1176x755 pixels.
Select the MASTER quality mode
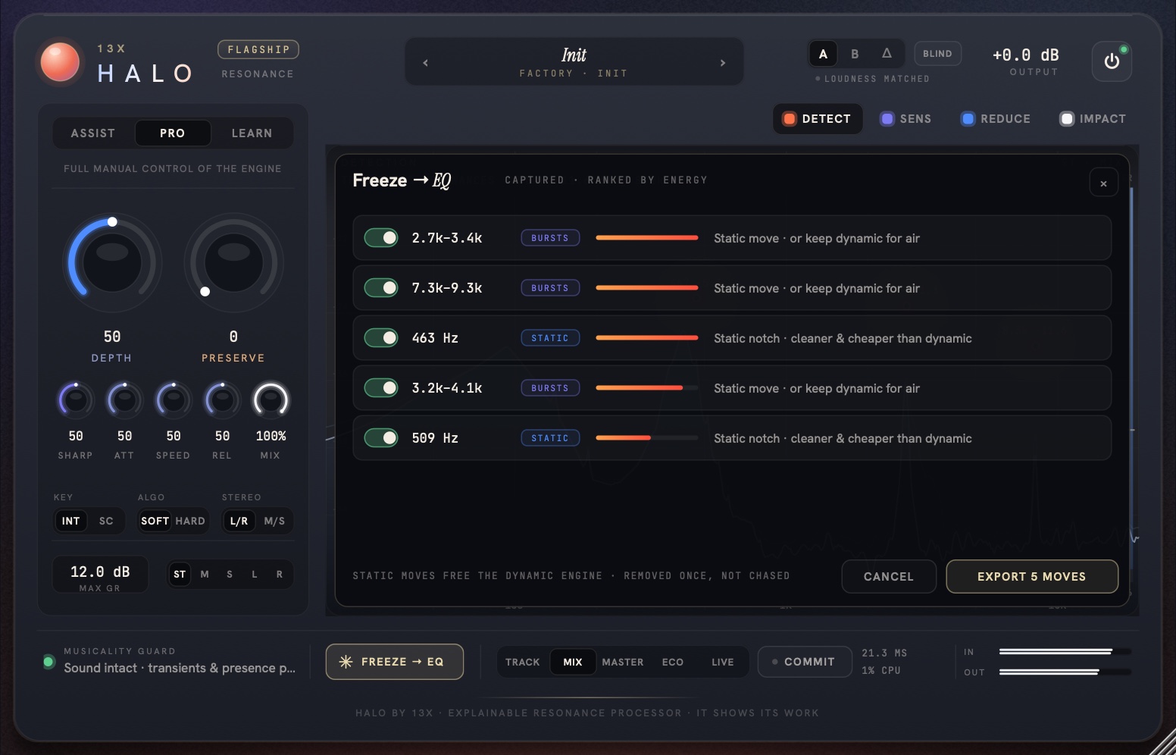point(623,662)
